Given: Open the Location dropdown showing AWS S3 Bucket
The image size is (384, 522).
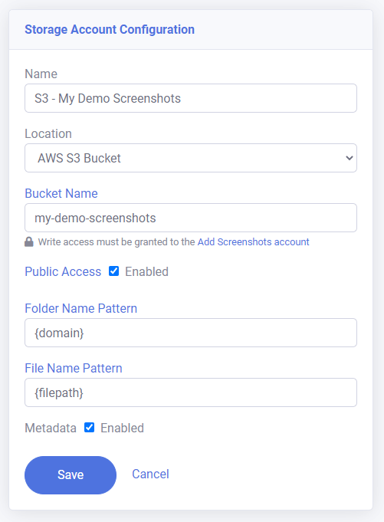Looking at the screenshot, I should pos(191,158).
